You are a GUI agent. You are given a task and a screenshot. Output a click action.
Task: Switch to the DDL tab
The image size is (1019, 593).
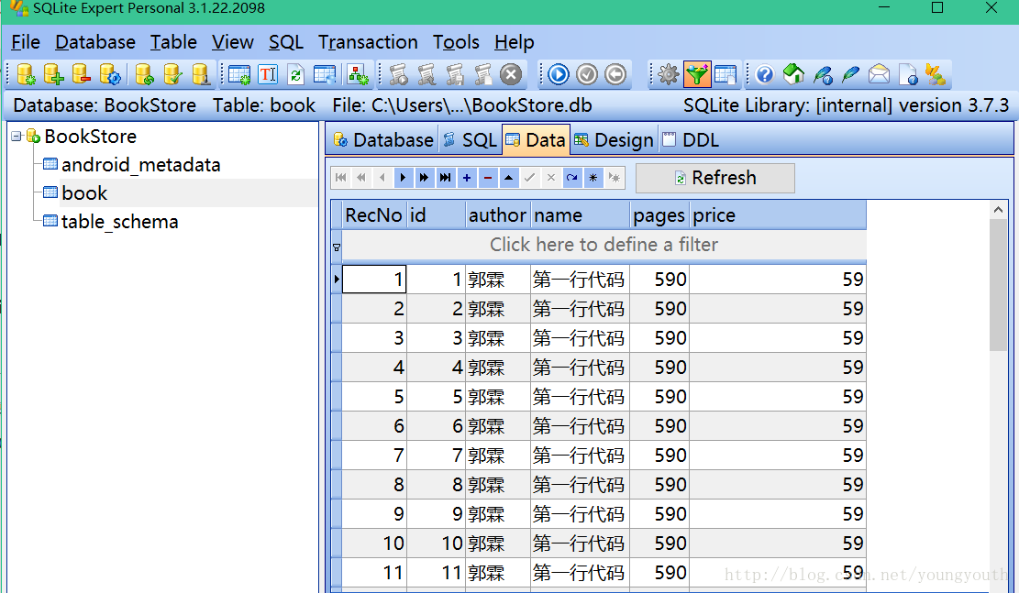tap(691, 140)
